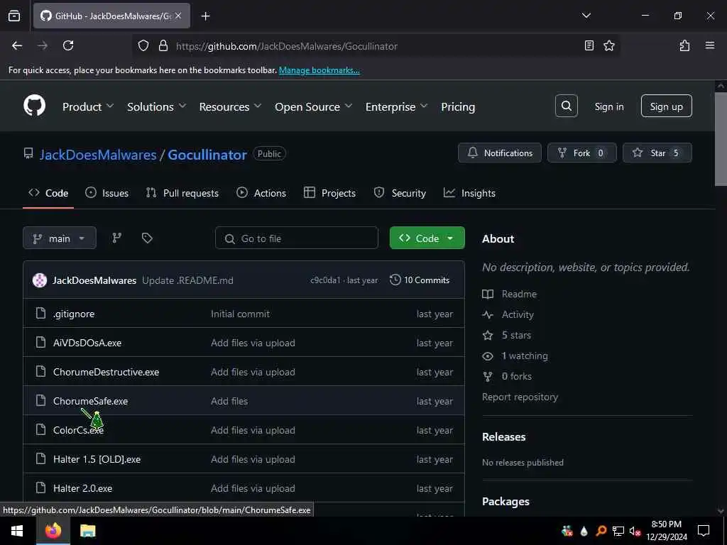
Task: View tags via the tag icon
Action: pyautogui.click(x=147, y=238)
